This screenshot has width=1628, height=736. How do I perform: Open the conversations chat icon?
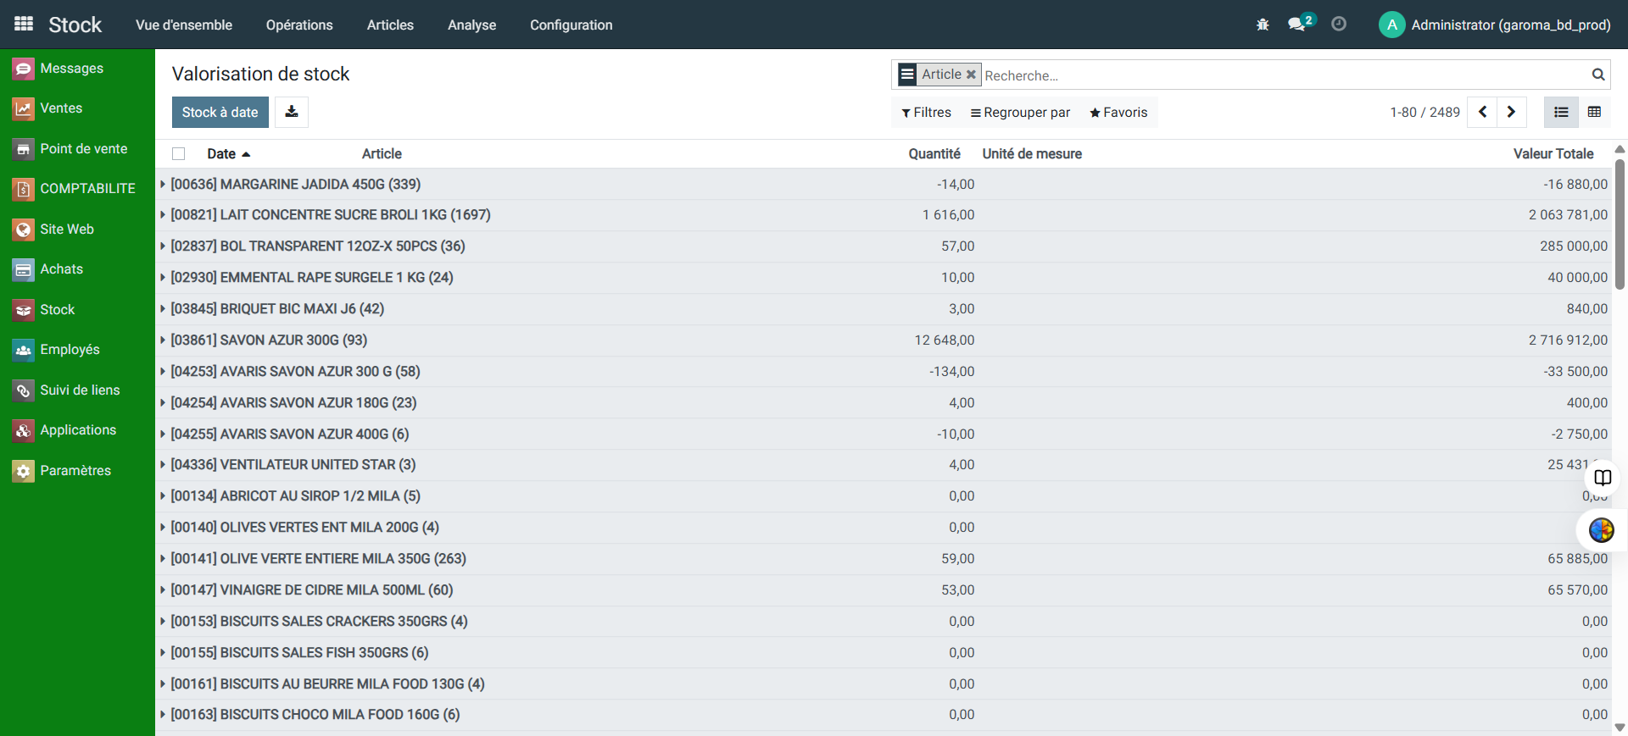point(1297,25)
